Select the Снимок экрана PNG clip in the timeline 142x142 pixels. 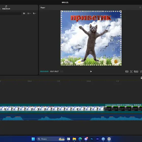(123, 109)
